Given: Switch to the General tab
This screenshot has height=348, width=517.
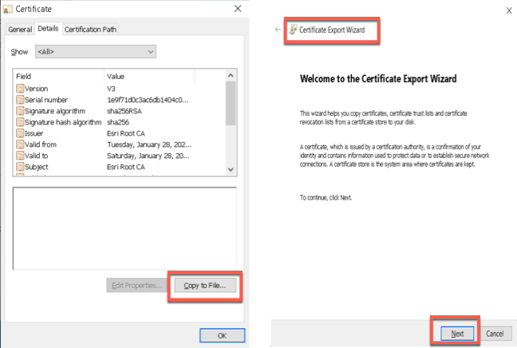Looking at the screenshot, I should click(20, 30).
